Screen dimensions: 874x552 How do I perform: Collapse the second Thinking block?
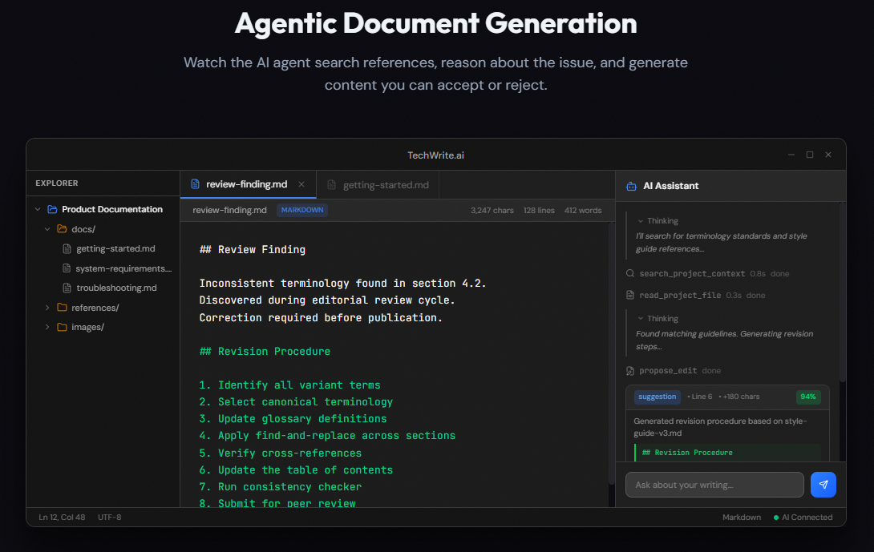pyautogui.click(x=641, y=319)
